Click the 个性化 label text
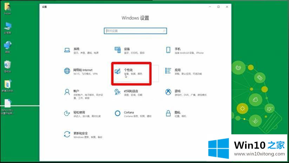289x163 pixels. tap(129, 70)
